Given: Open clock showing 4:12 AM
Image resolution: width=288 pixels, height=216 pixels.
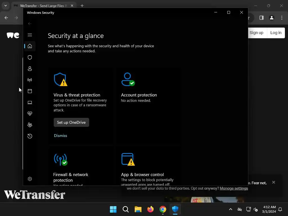Looking at the screenshot, I should coord(269,209).
